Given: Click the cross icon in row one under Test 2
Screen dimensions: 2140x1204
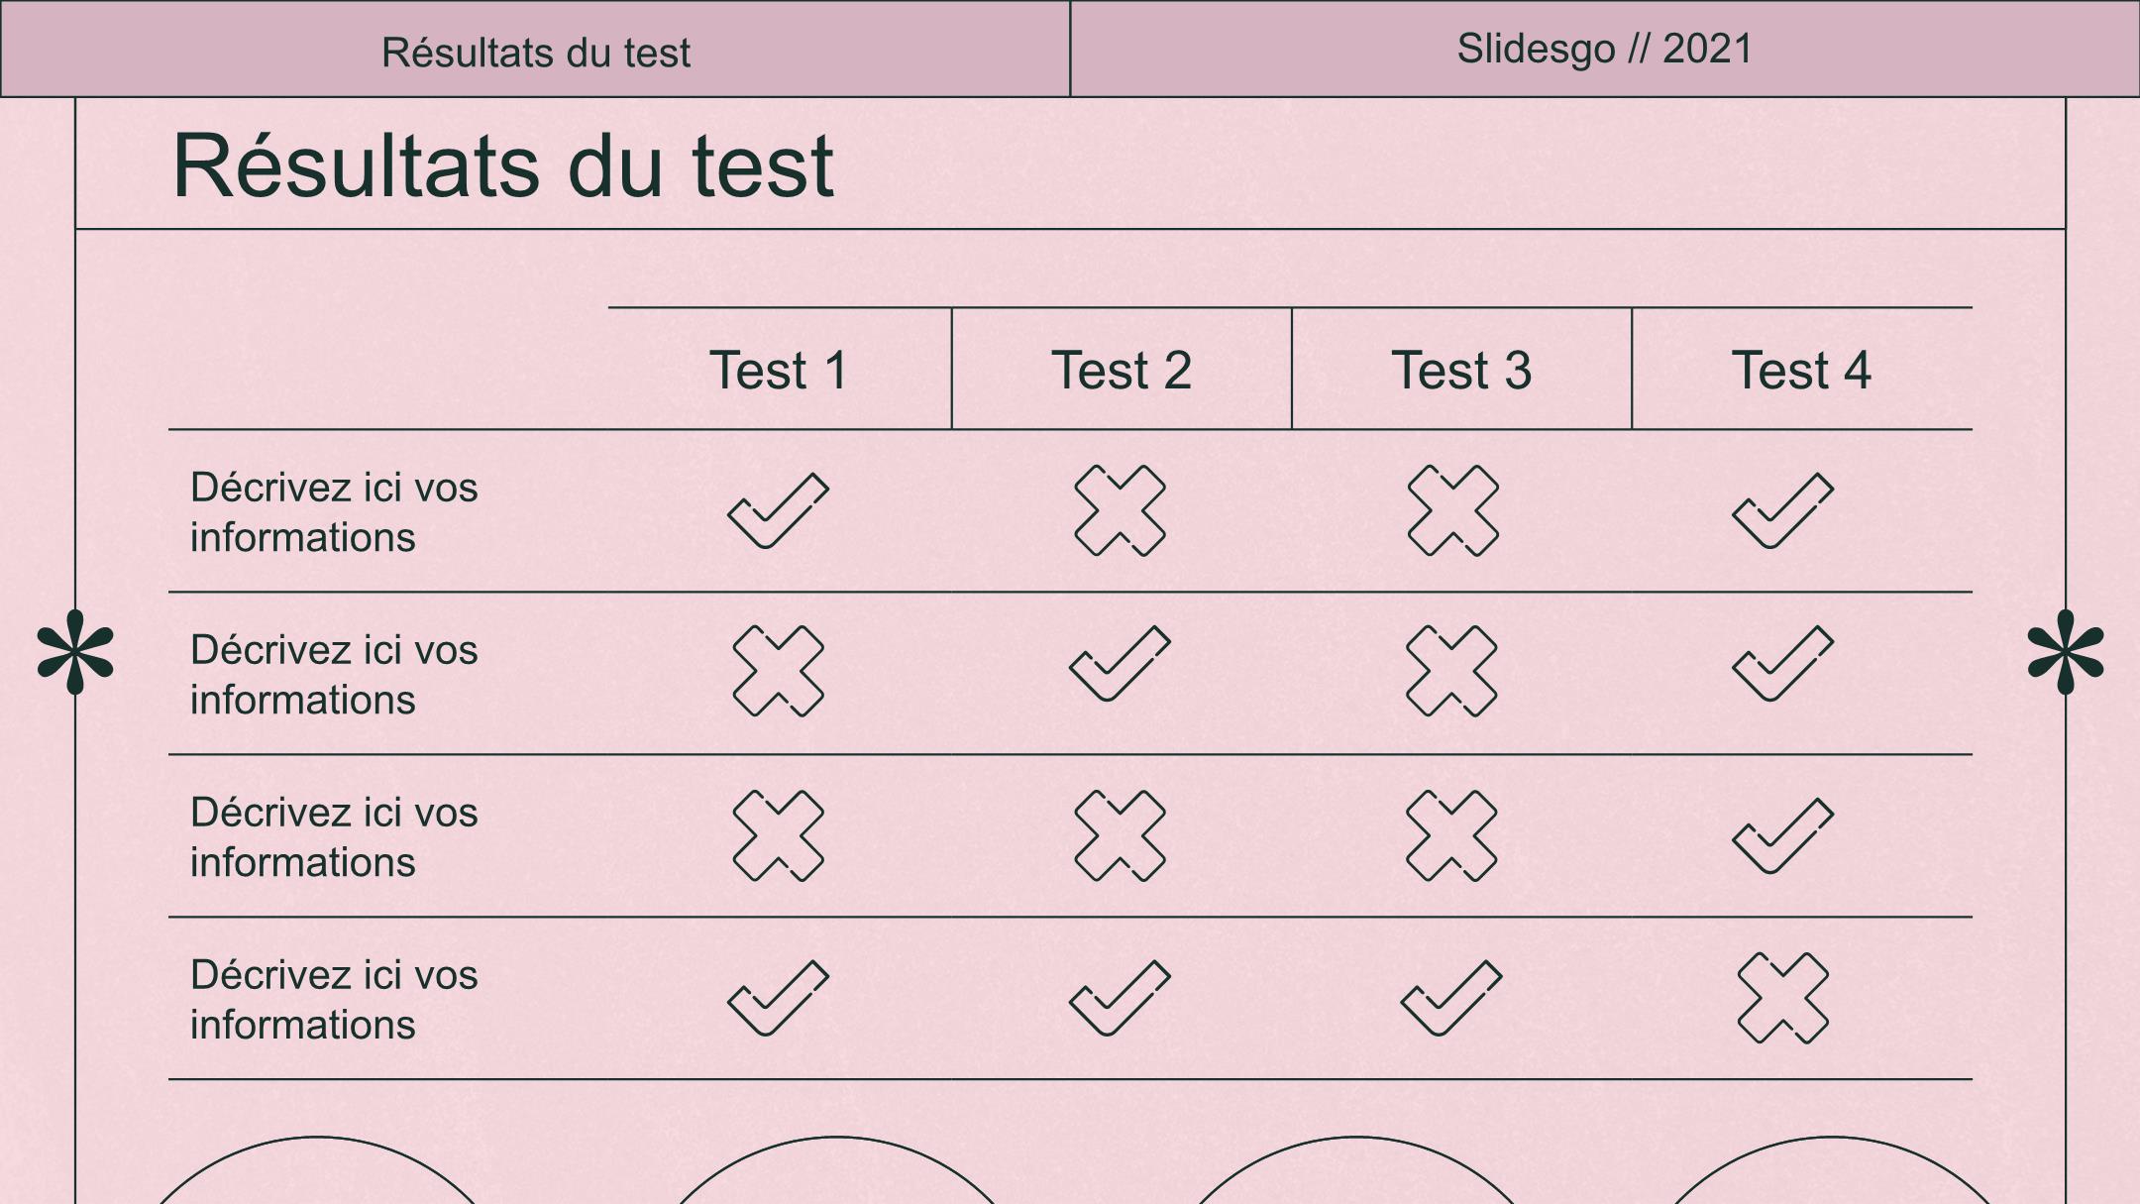Looking at the screenshot, I should pos(1120,510).
